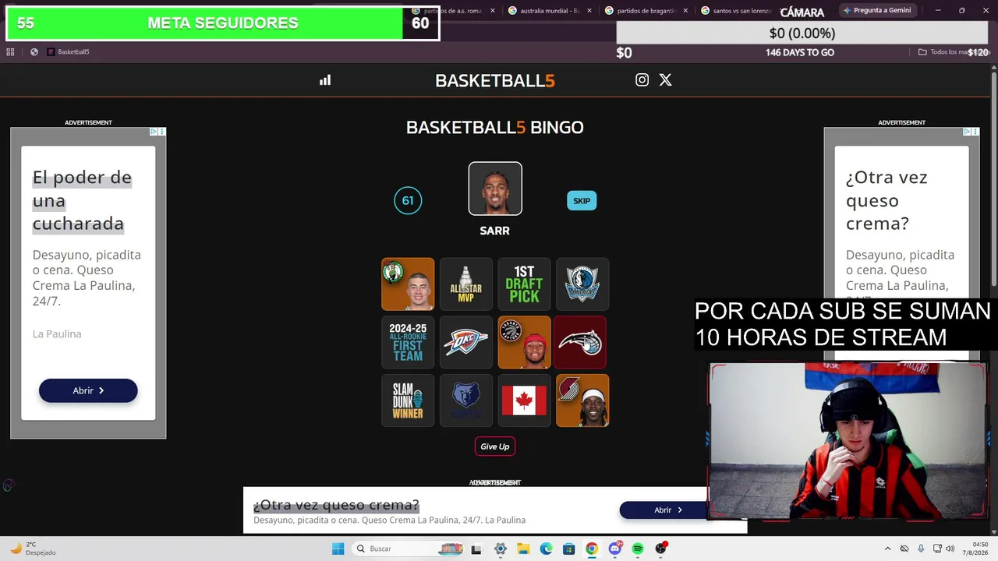The image size is (998, 561).
Task: Select the Portland Trail Blazers bingo tile
Action: pyautogui.click(x=582, y=400)
